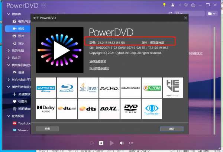Image resolution: width=223 pixels, height=152 pixels.
Task: Maximize the PowerDVD window
Action: [x=208, y=5]
